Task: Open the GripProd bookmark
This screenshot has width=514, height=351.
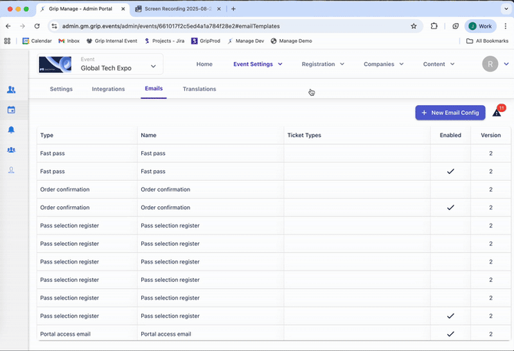Action: click(x=206, y=41)
